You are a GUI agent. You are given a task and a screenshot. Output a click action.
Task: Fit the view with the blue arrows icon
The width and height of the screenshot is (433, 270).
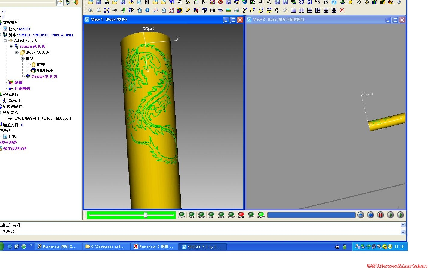click(107, 10)
